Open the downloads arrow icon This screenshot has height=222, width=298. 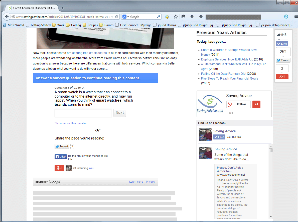[x=192, y=17]
